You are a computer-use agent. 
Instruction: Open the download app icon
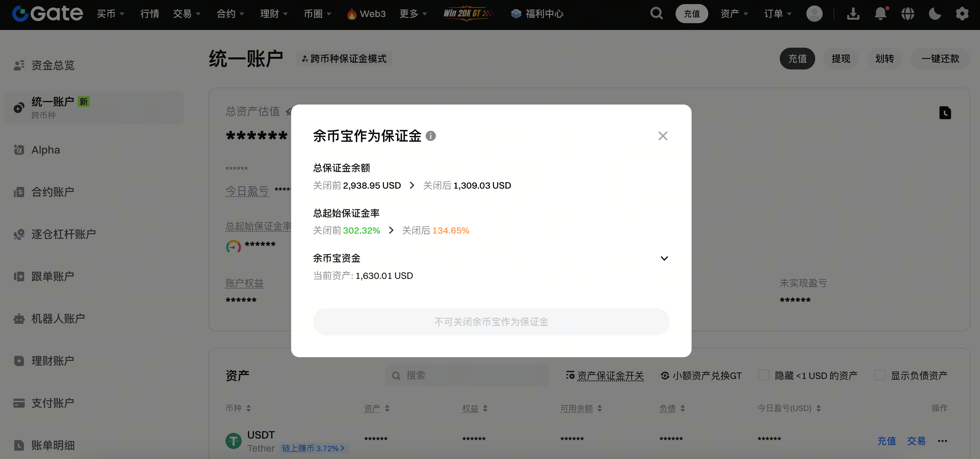point(853,14)
